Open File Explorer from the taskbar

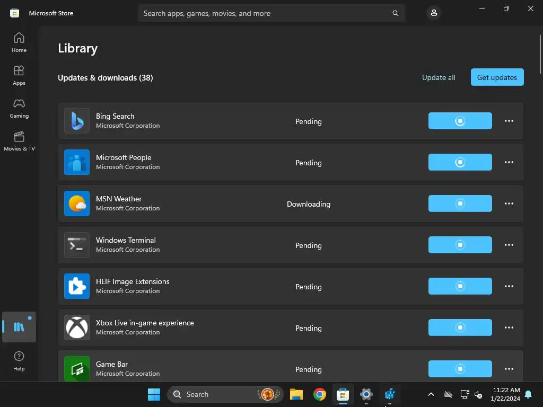pos(296,394)
